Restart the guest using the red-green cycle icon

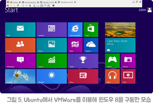18,6
